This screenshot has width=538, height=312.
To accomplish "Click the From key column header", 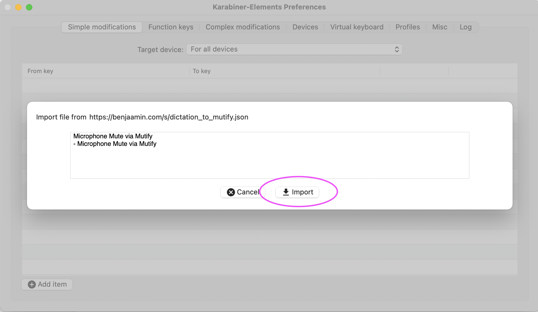I will click(40, 71).
